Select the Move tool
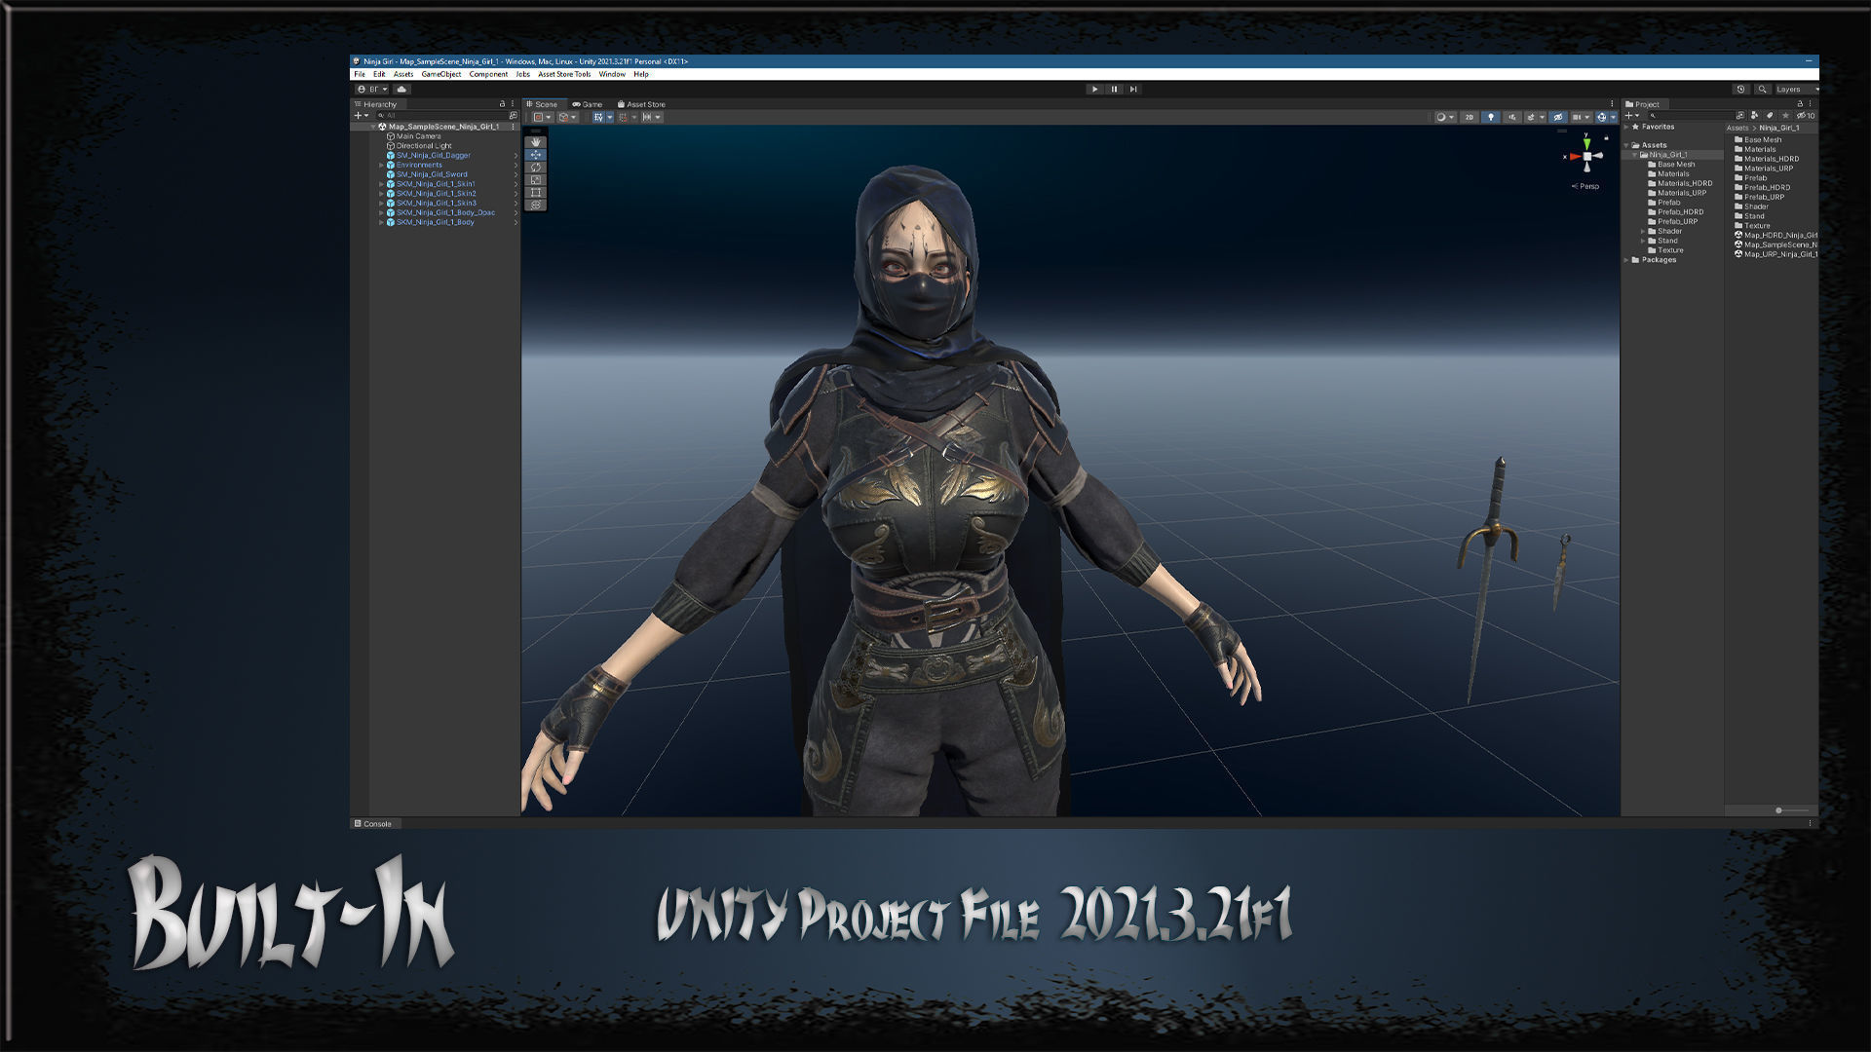The image size is (1871, 1052). click(535, 155)
